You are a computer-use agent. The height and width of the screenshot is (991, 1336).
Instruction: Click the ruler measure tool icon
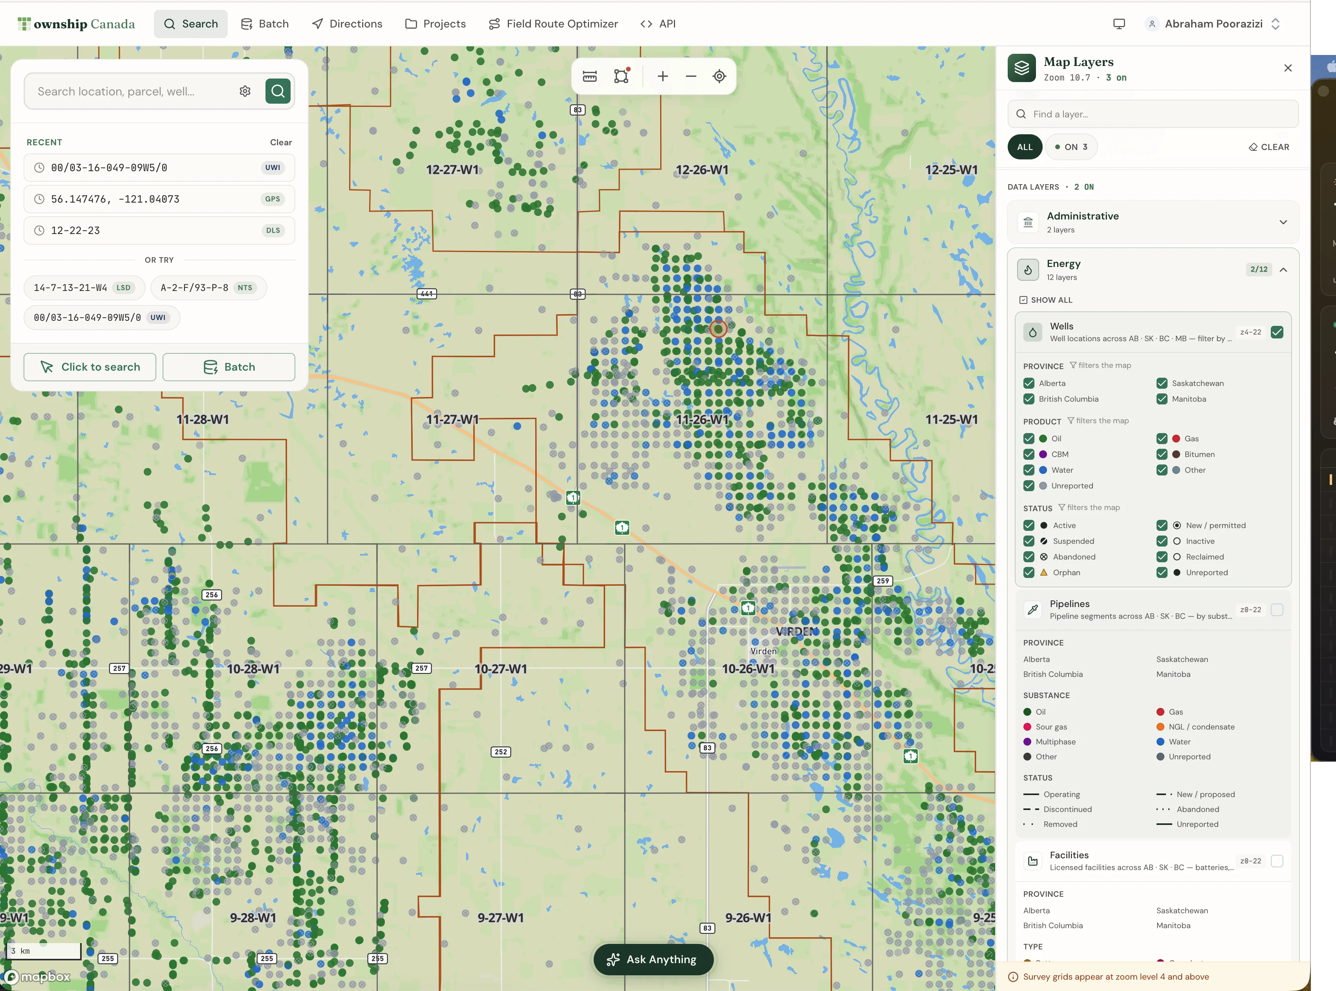tap(590, 76)
